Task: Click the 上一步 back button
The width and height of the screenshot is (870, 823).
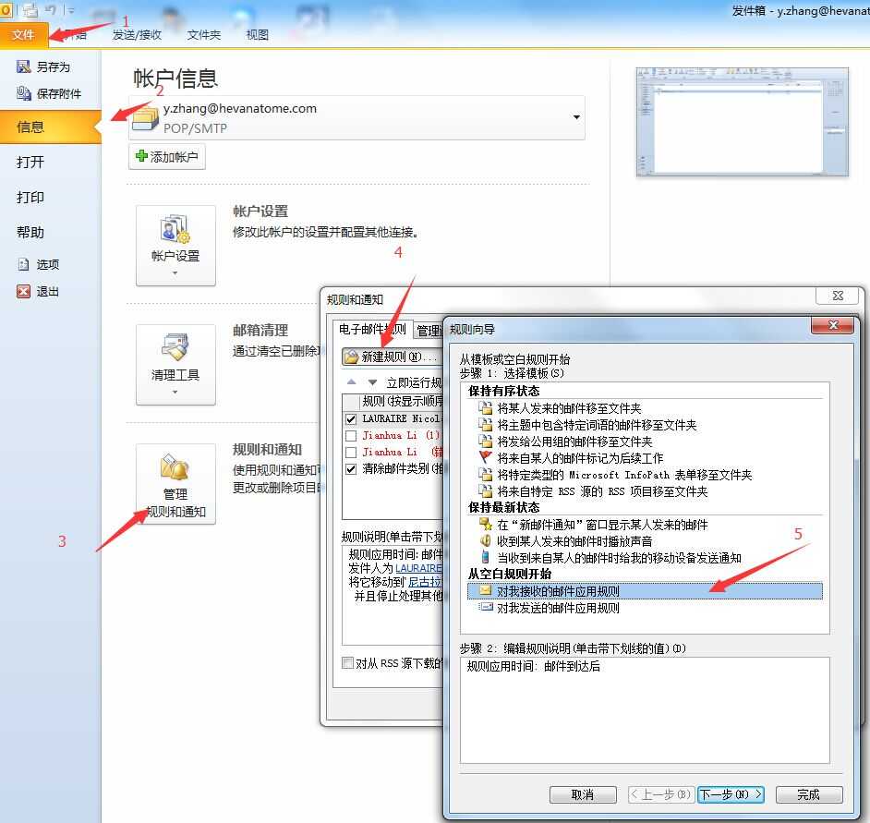Action: click(661, 794)
